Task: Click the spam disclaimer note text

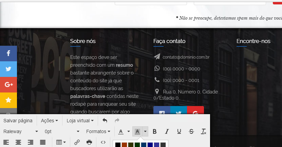Action: tap(229, 18)
